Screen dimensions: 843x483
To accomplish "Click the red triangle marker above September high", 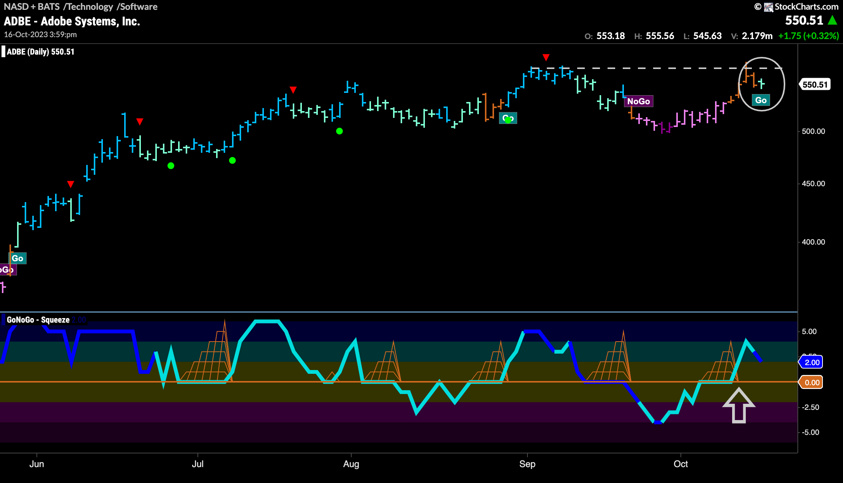I will pos(546,58).
